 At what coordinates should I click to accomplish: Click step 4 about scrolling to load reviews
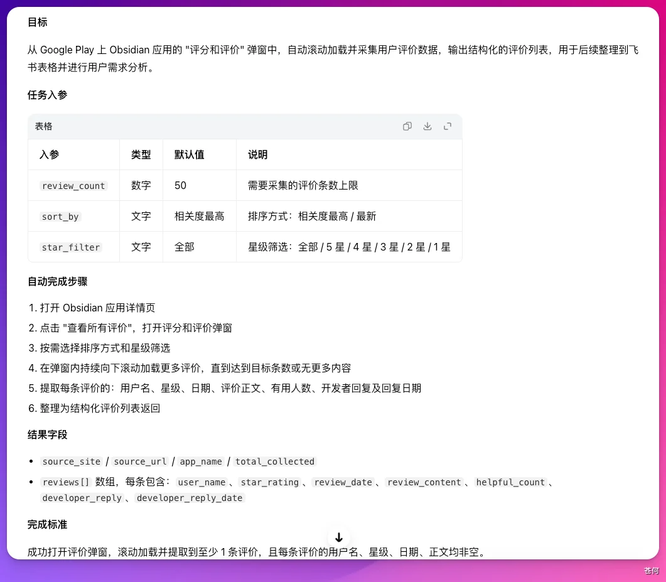click(x=190, y=368)
